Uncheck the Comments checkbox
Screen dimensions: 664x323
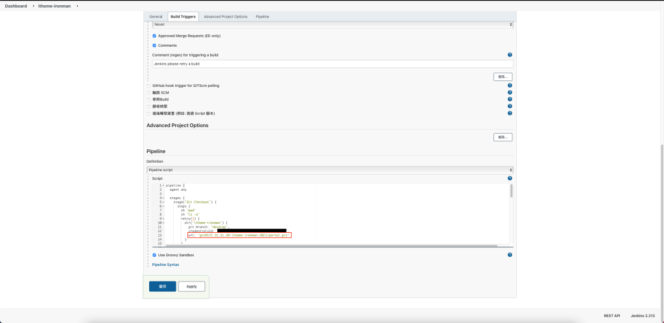[154, 45]
